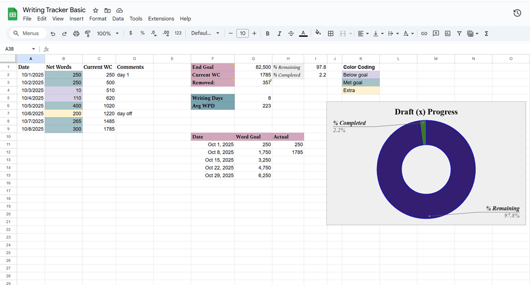Select the row 7 header
Viewport: 530px width, 285px height.
(x=8, y=113)
